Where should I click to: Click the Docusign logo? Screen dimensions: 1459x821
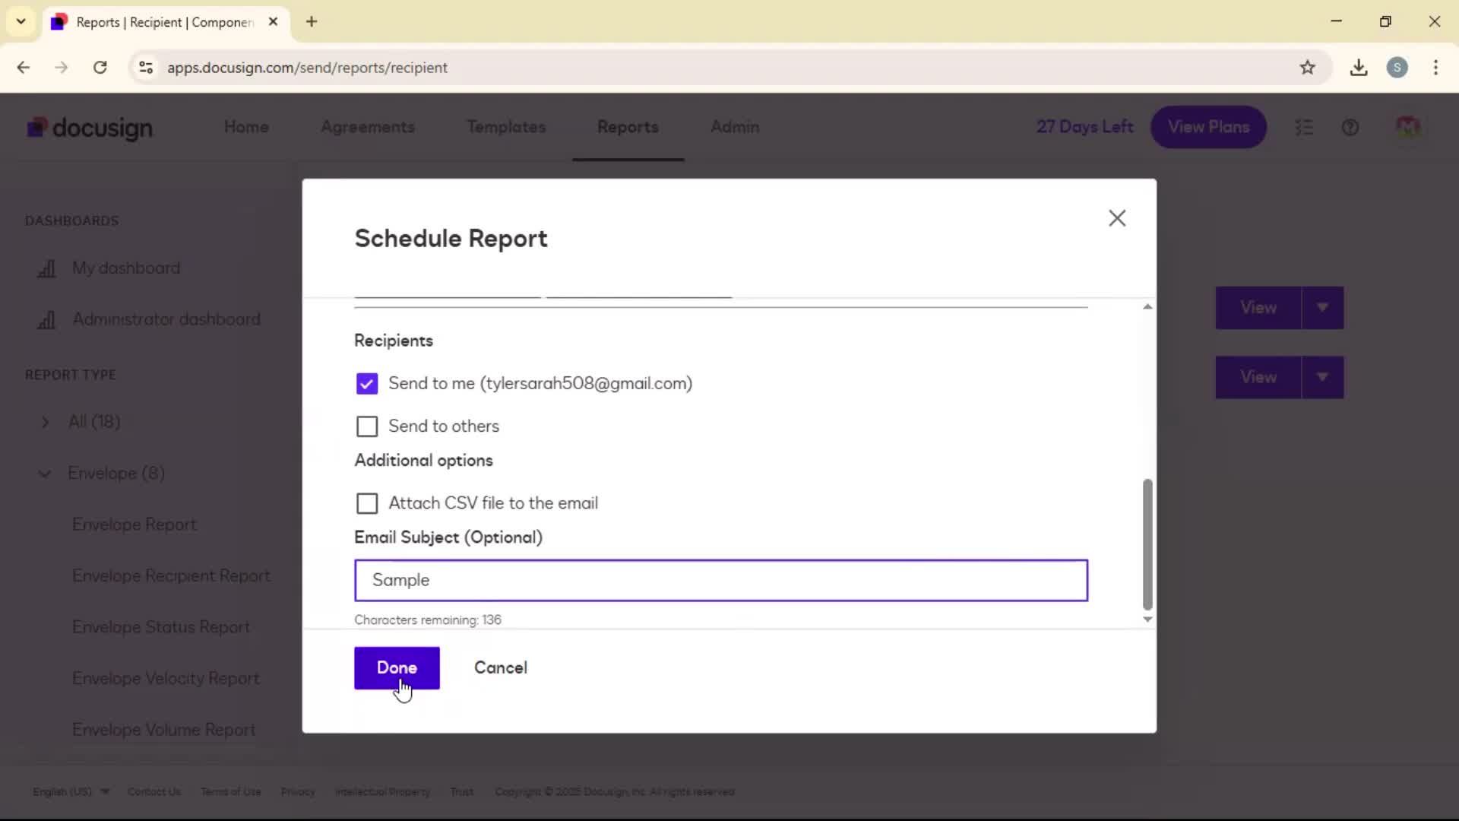(90, 128)
